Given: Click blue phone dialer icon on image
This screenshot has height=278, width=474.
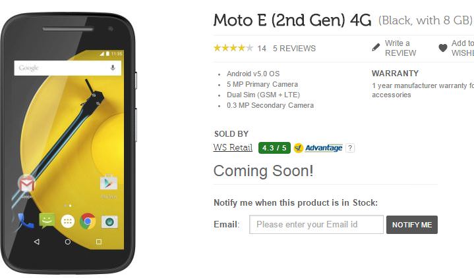Looking at the screenshot, I should point(26,221).
